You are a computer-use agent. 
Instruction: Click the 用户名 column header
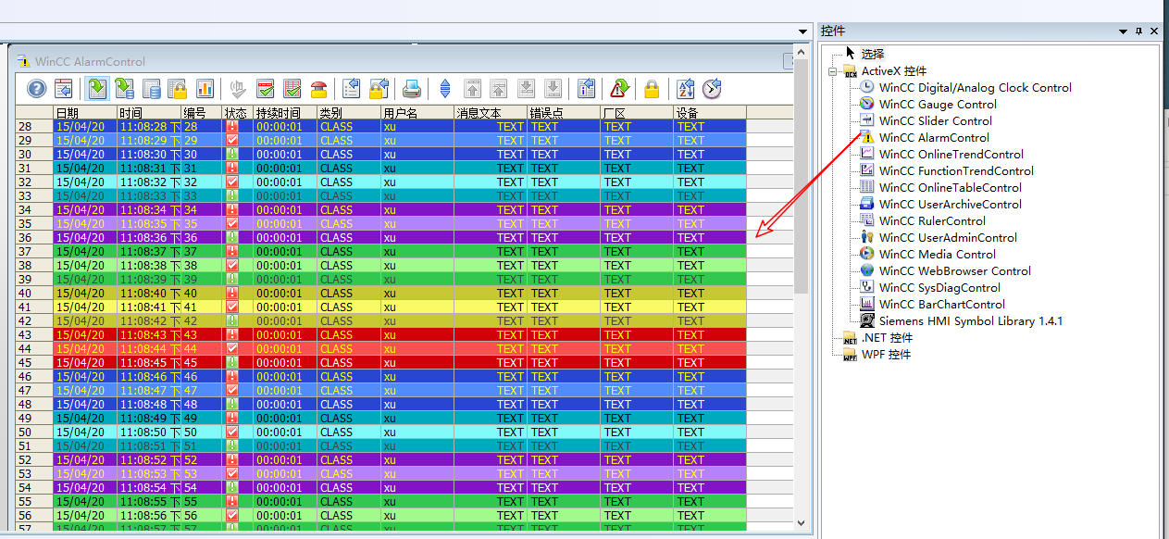(417, 112)
